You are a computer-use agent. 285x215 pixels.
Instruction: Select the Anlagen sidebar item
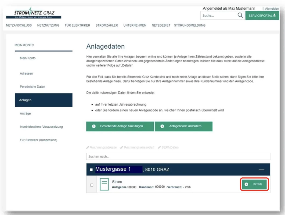(44, 100)
